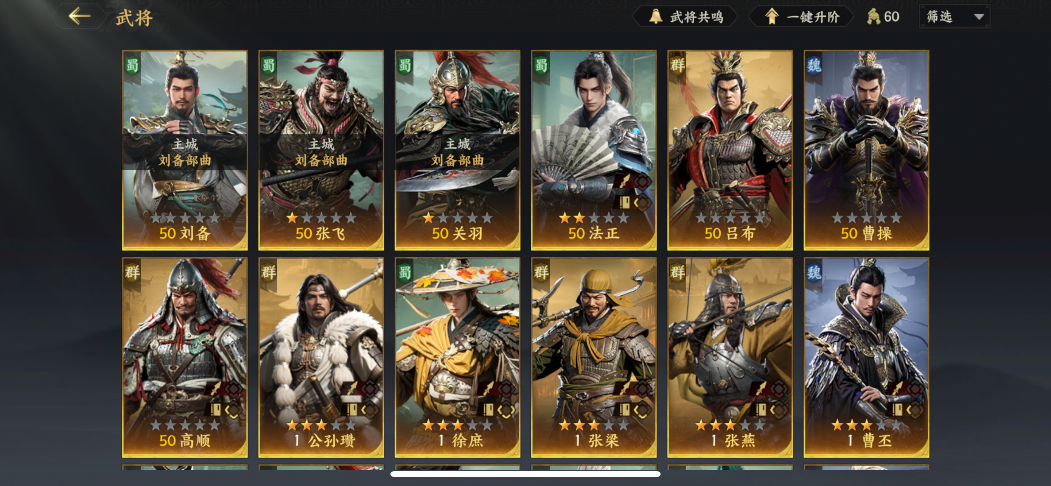Go back with the arrow icon
This screenshot has width=1051, height=486.
coord(79,16)
